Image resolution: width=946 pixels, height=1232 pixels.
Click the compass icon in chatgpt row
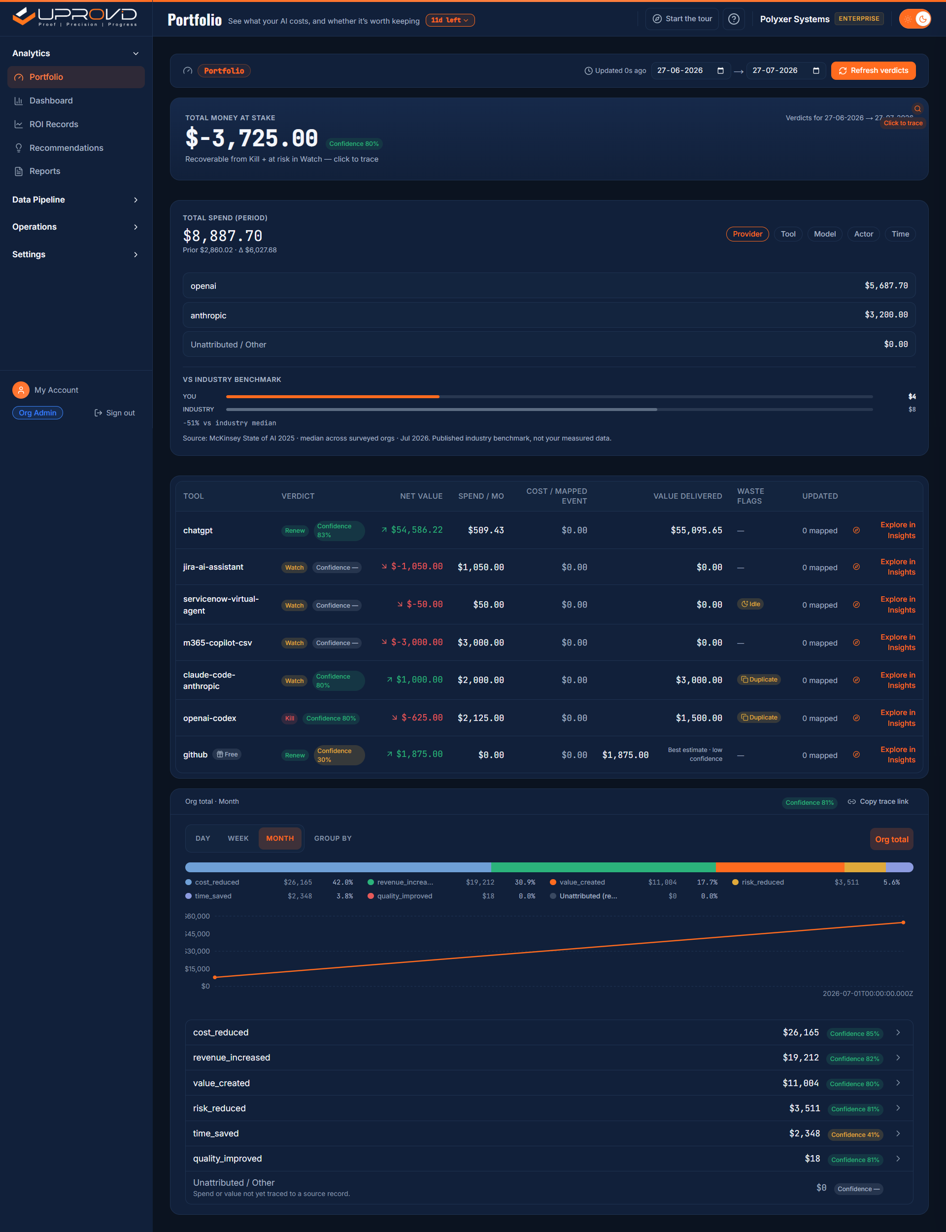856,530
